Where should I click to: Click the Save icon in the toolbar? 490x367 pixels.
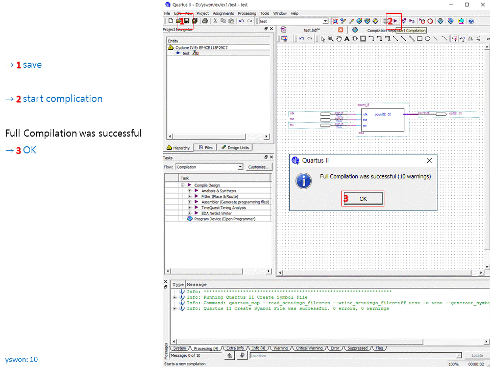pos(187,21)
